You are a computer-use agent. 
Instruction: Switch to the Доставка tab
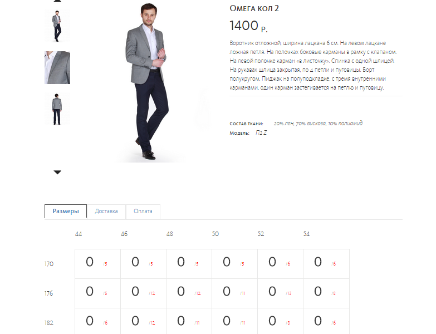(x=106, y=212)
